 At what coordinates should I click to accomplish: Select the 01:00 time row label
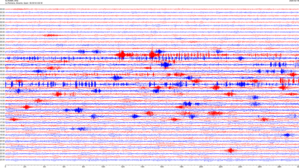[2, 16]
